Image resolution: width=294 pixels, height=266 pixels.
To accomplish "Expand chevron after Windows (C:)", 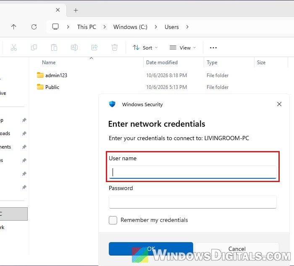I will (x=156, y=27).
